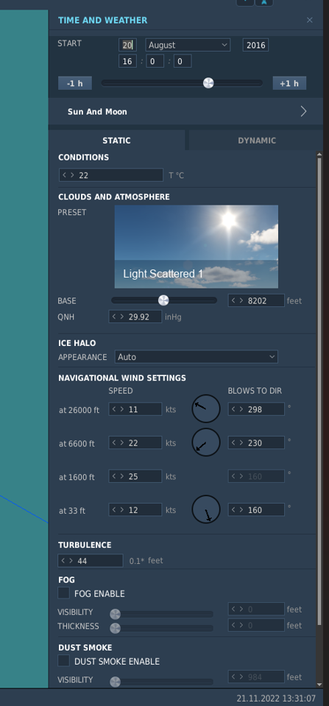329x706 pixels.
Task: Increase wind speed at 1600 ft
Action: (x=122, y=476)
